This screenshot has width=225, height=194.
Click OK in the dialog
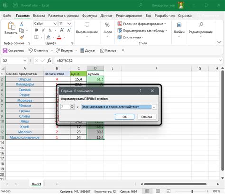click(x=125, y=117)
